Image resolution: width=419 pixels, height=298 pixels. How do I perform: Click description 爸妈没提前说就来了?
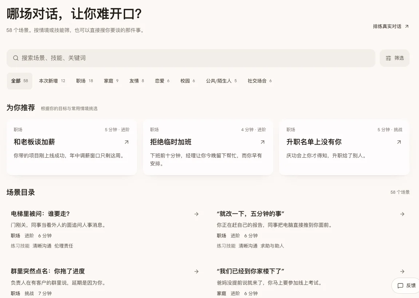270,283
